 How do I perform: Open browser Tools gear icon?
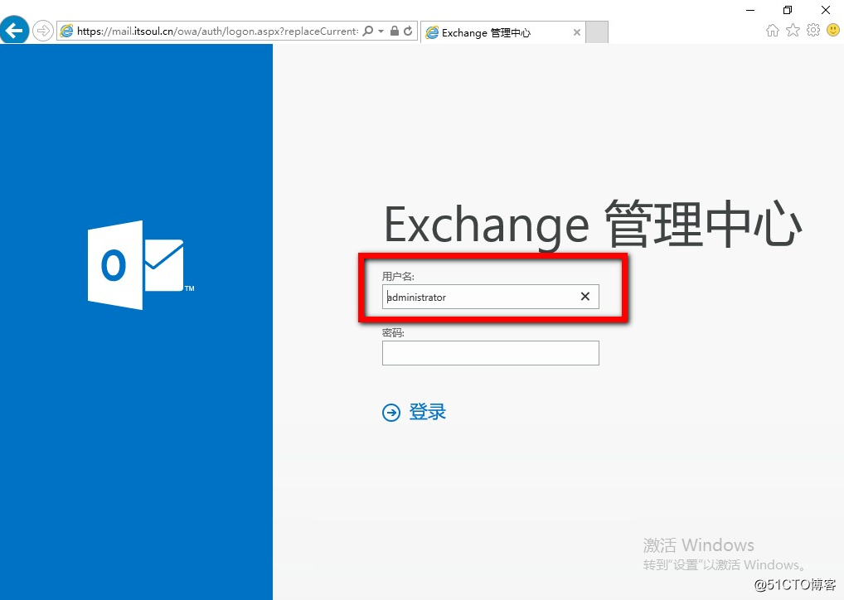point(813,30)
